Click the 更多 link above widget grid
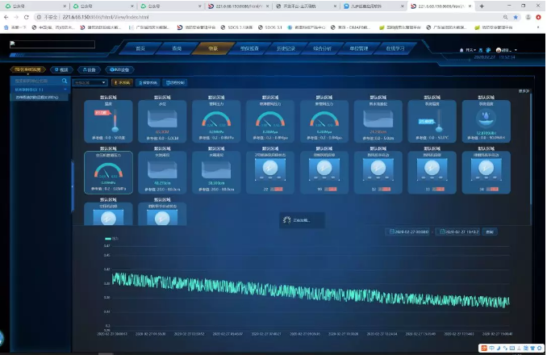The image size is (547, 355). (524, 90)
